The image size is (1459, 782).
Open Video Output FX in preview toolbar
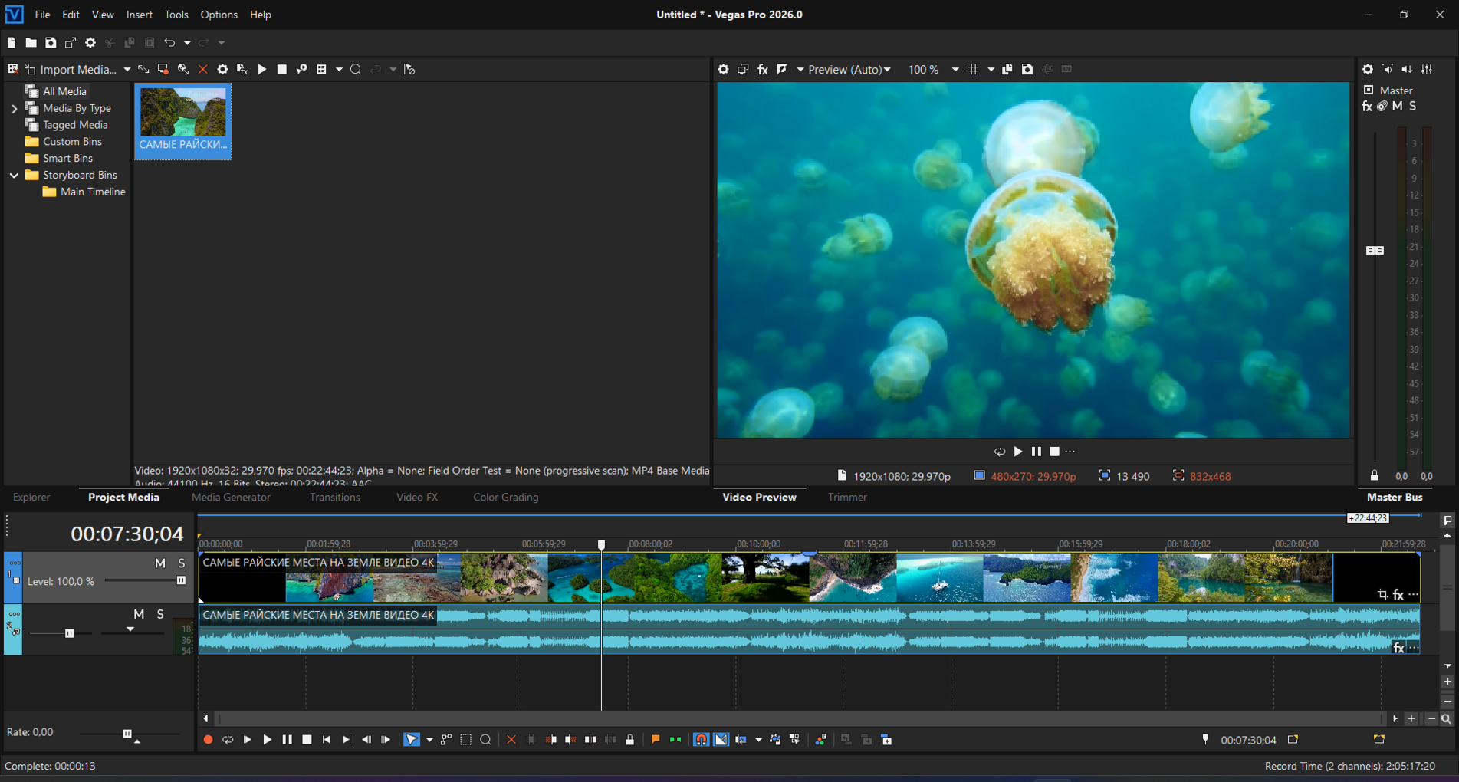click(763, 69)
